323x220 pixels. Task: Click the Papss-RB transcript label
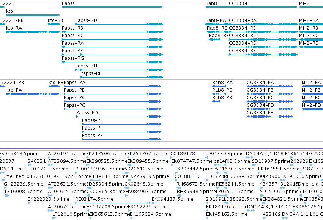pos(72,28)
